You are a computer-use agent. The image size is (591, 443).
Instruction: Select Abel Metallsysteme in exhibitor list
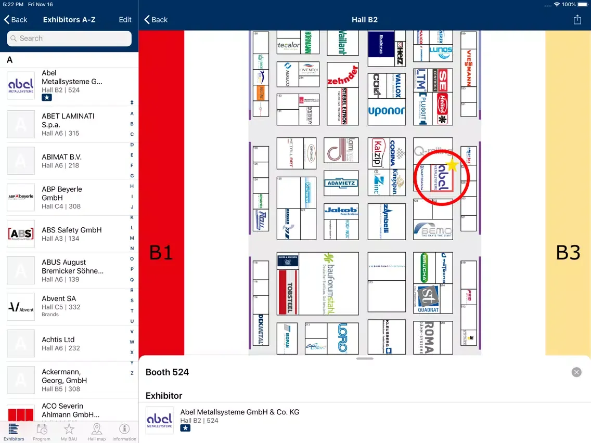click(x=69, y=85)
